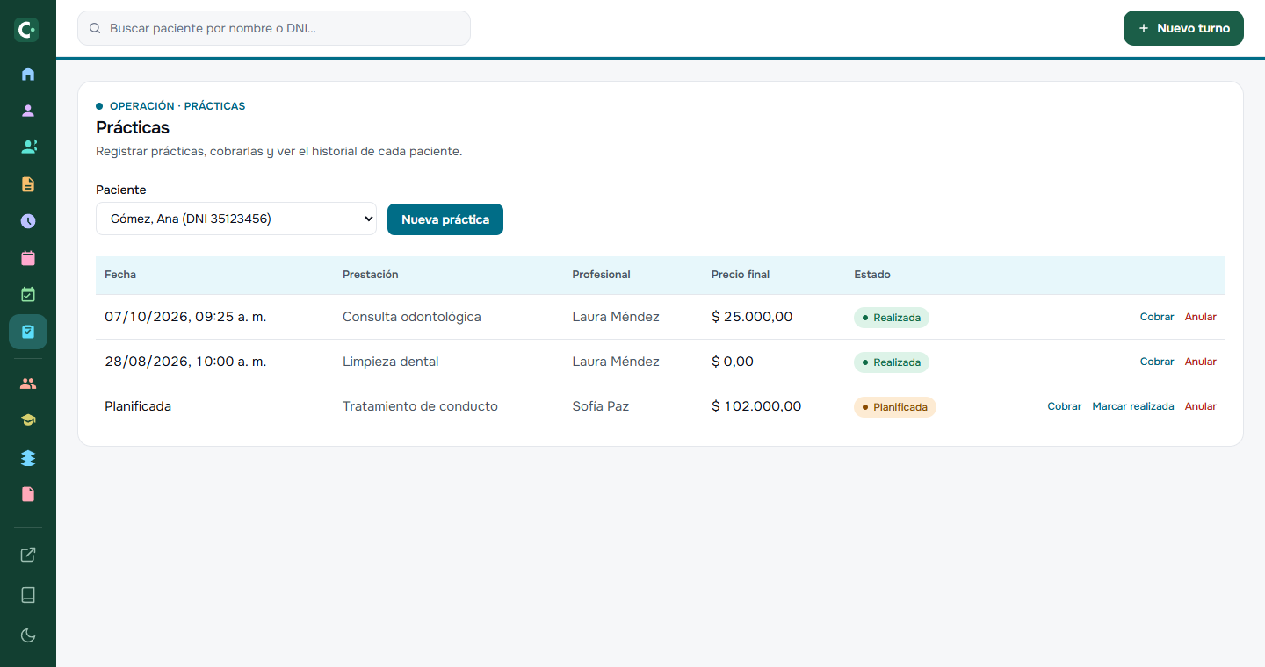Click the external link icon in the sidebar

tap(28, 555)
